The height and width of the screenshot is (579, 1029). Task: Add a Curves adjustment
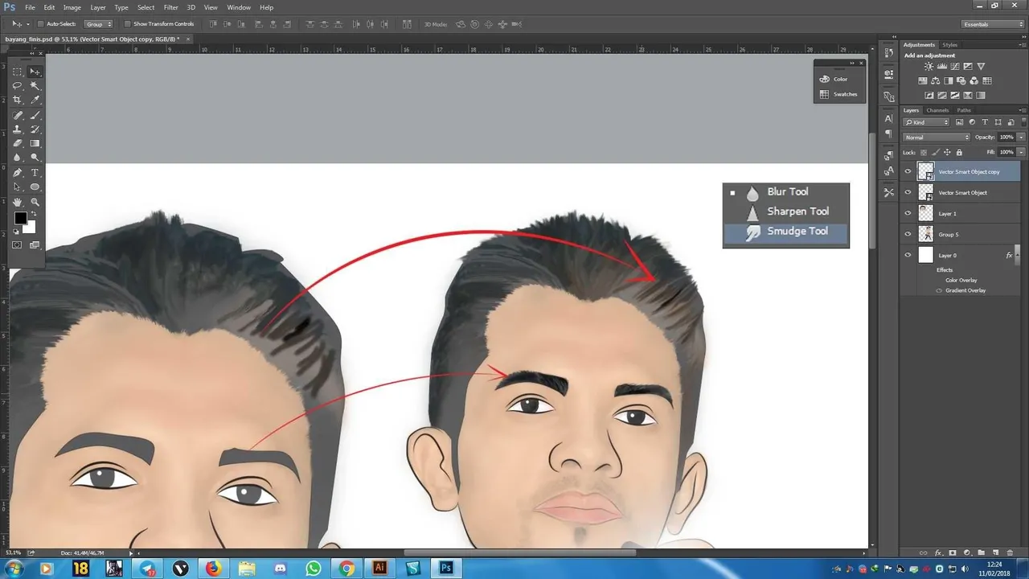[x=955, y=67]
